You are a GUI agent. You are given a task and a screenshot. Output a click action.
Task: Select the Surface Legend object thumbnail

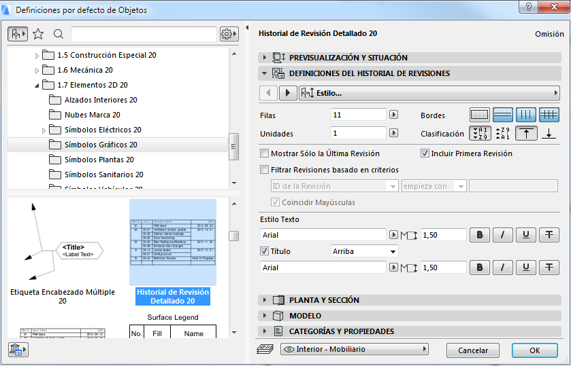pyautogui.click(x=173, y=326)
